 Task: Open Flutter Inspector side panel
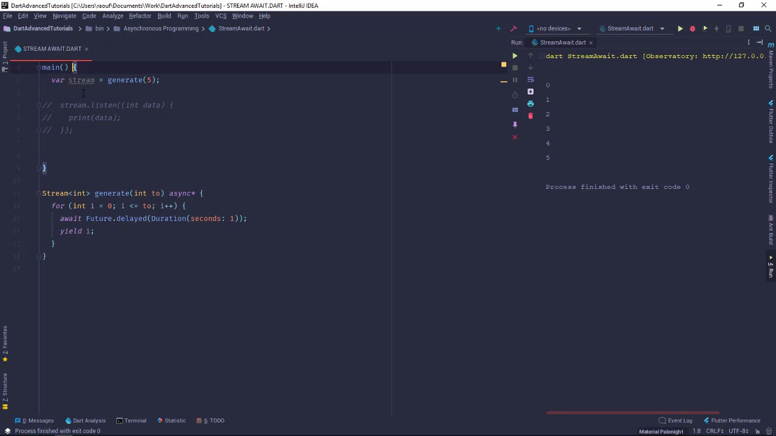(x=771, y=178)
